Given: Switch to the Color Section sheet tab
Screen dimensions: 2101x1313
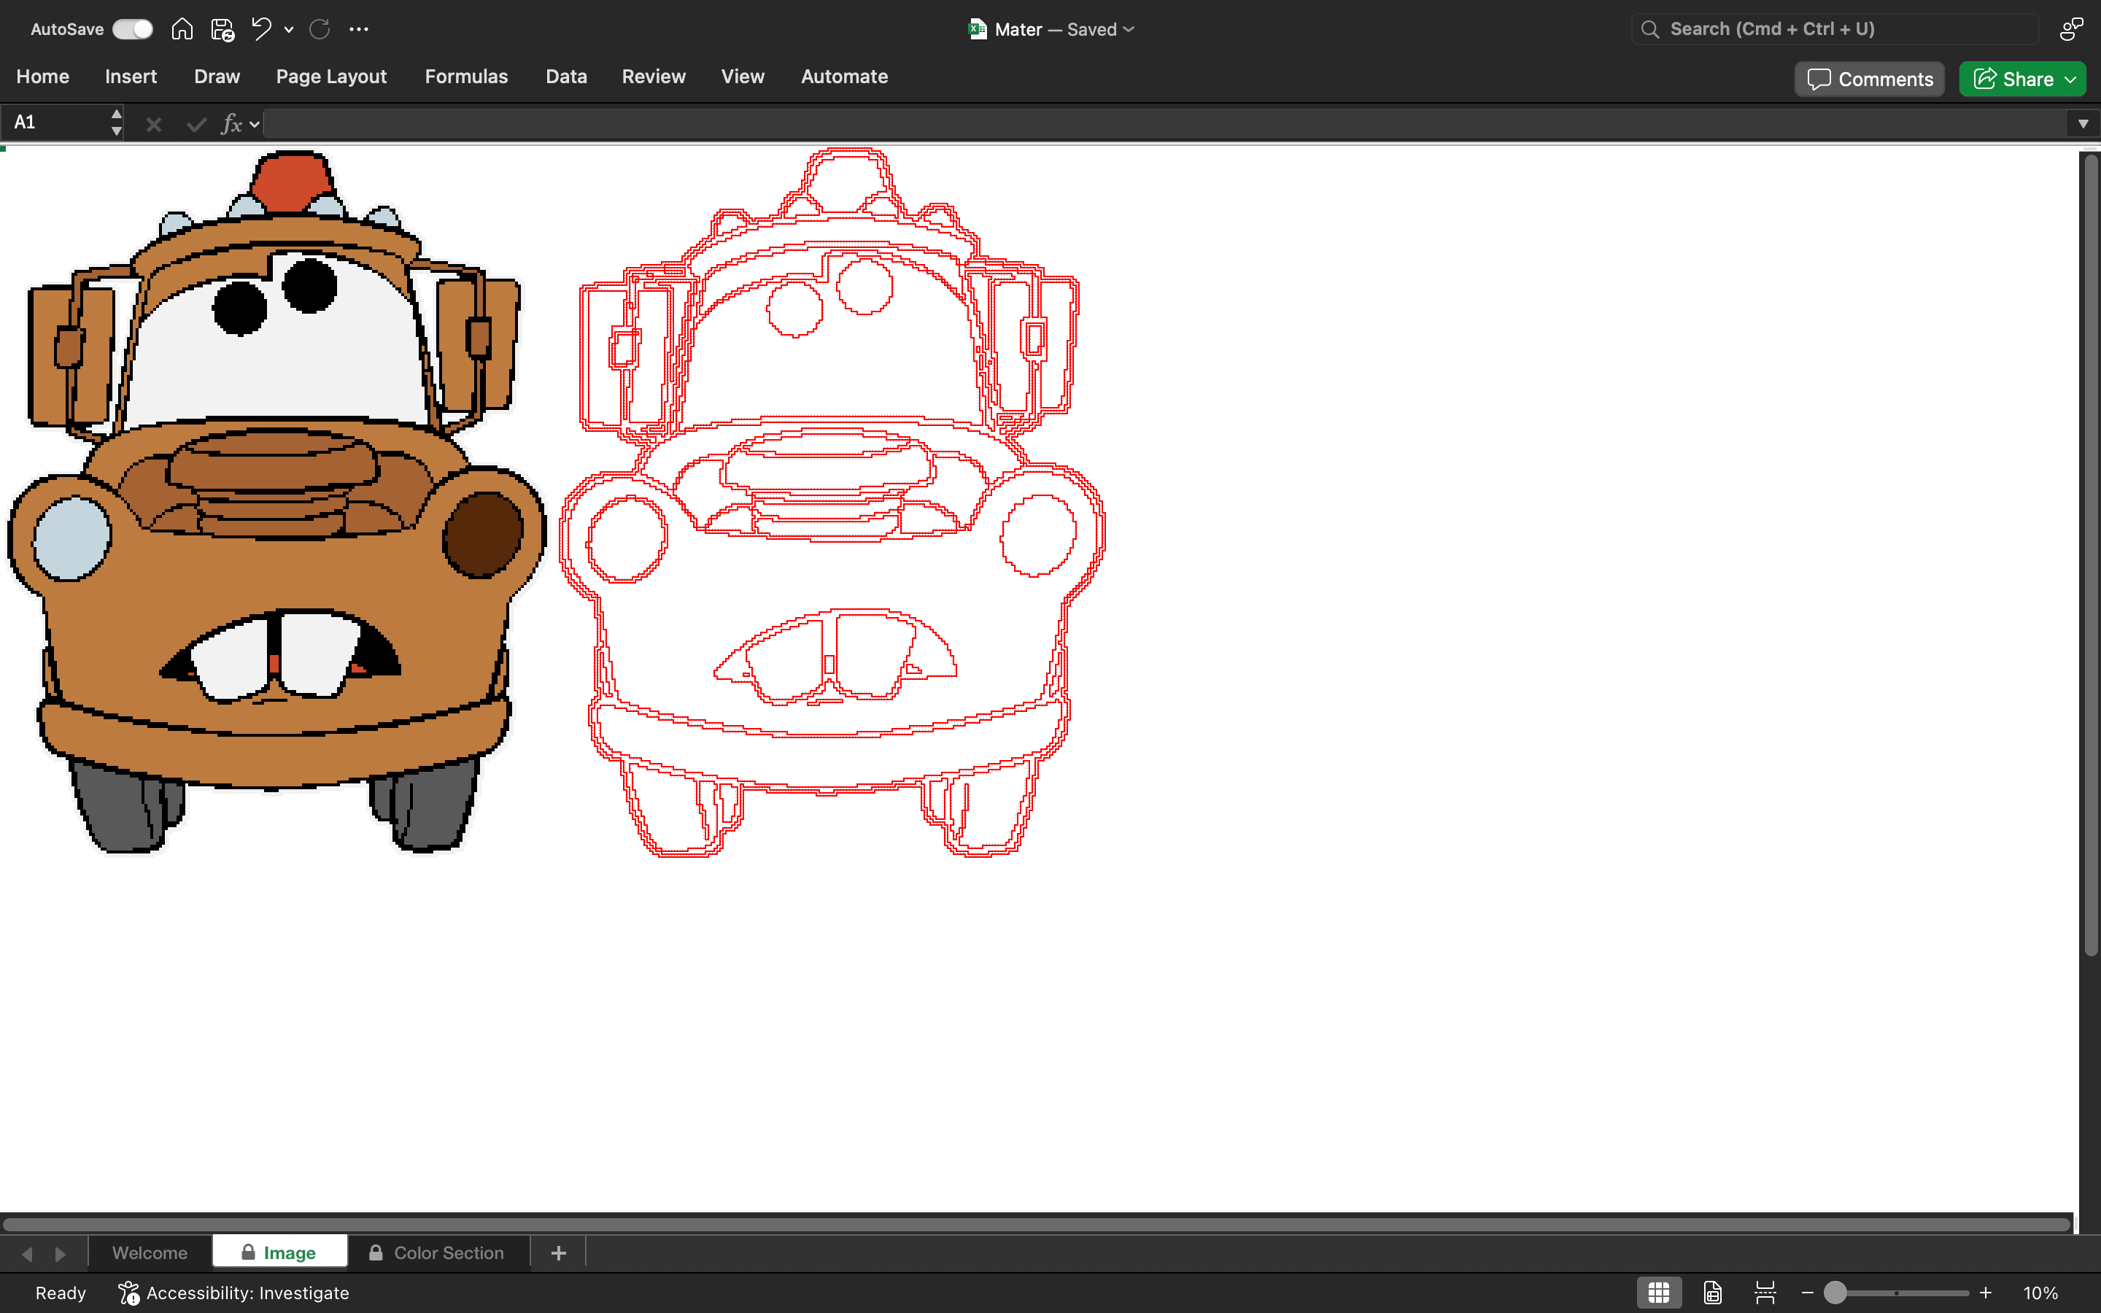Looking at the screenshot, I should [x=438, y=1253].
